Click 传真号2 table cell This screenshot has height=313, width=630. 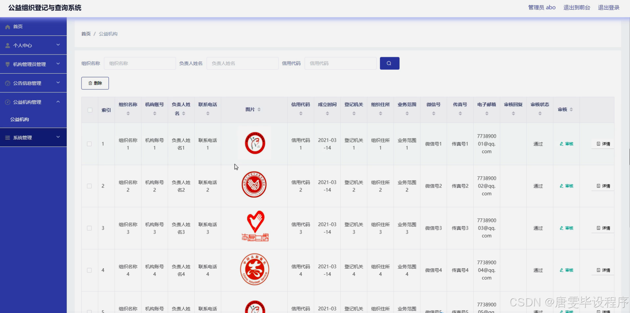click(x=460, y=186)
